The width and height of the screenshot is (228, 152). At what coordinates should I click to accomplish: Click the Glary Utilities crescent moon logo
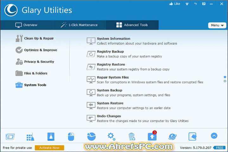point(11,10)
